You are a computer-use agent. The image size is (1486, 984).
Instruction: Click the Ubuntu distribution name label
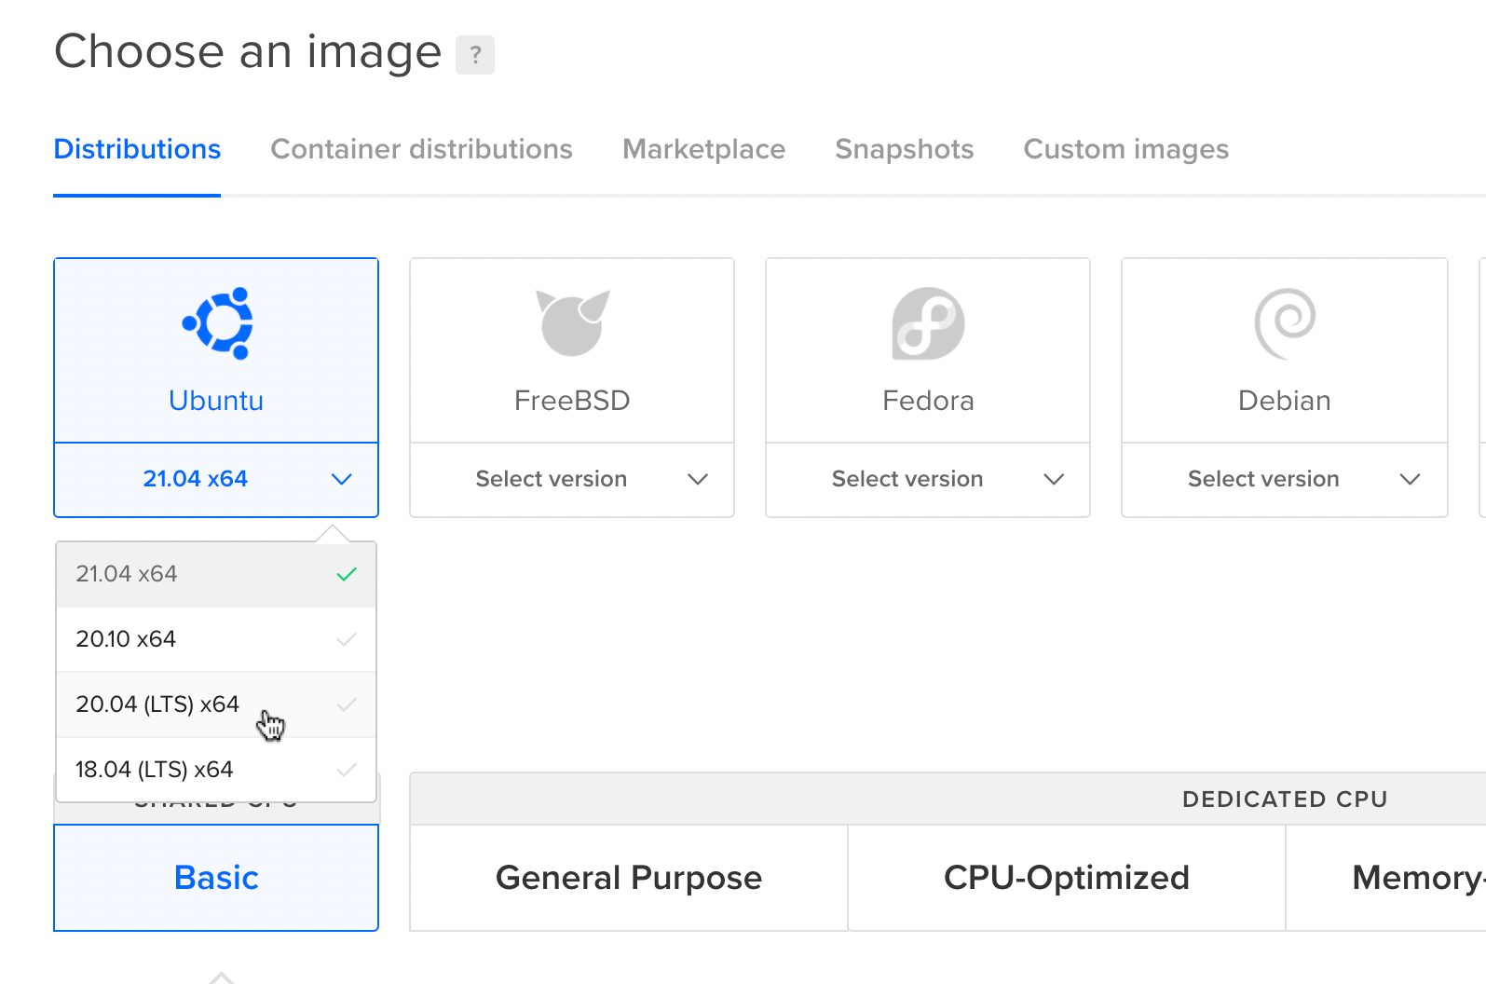click(x=216, y=401)
